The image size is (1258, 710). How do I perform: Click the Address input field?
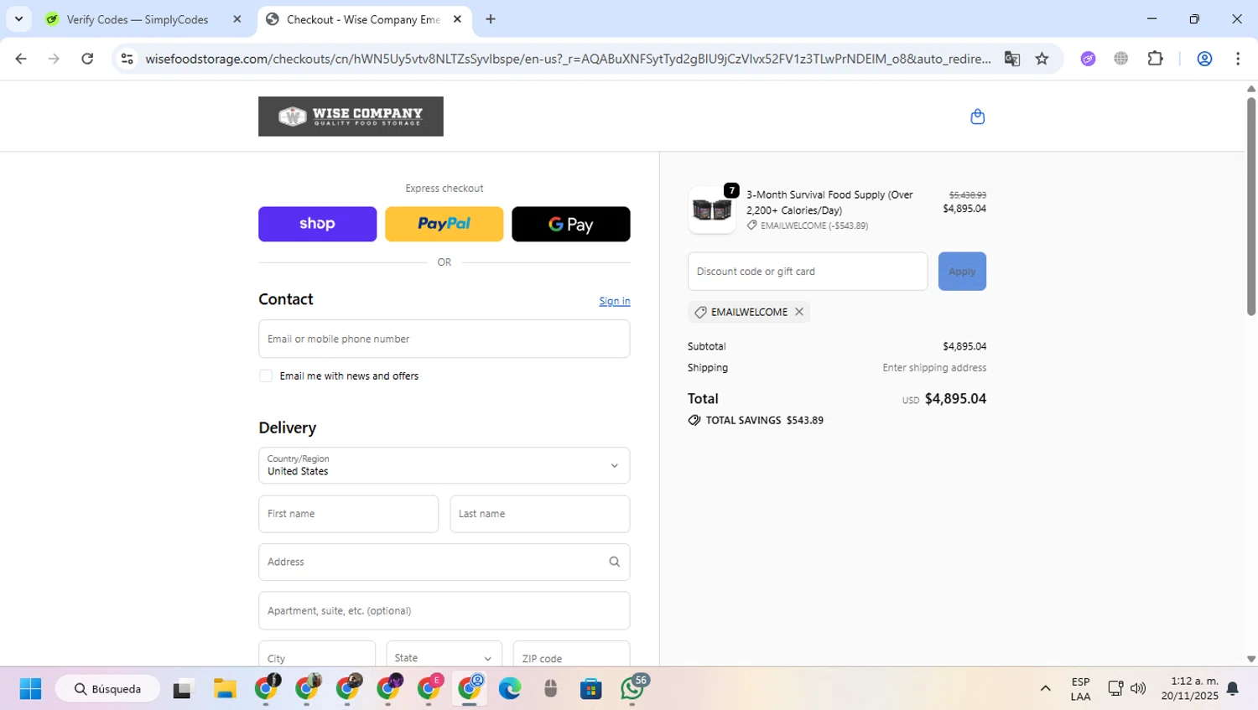[444, 562]
